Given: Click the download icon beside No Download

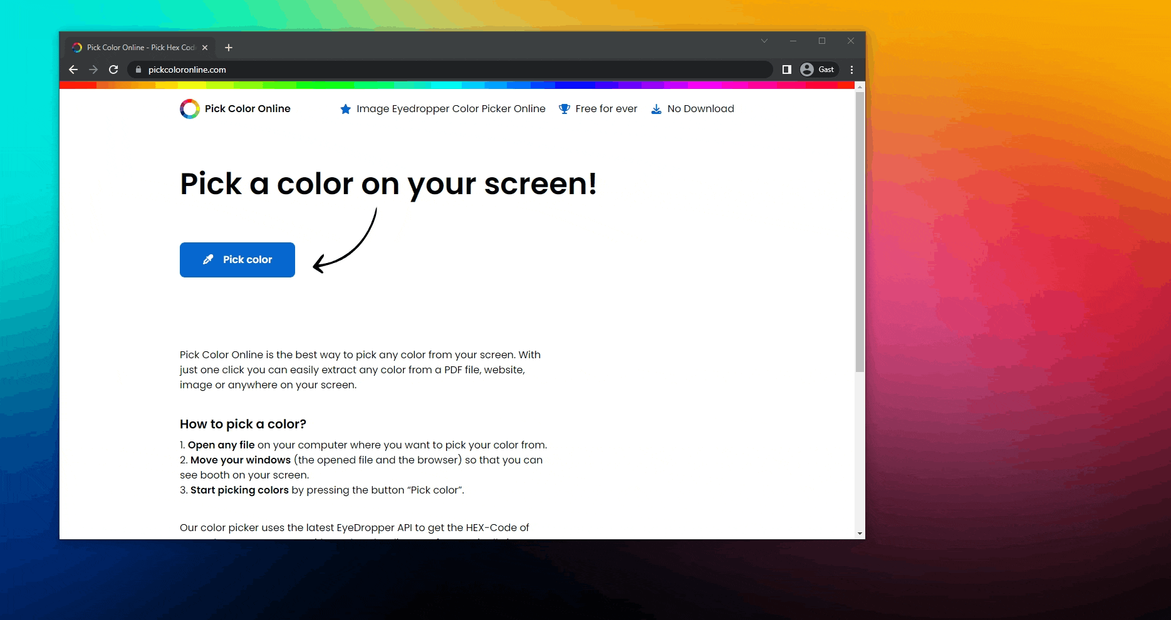Looking at the screenshot, I should (656, 109).
